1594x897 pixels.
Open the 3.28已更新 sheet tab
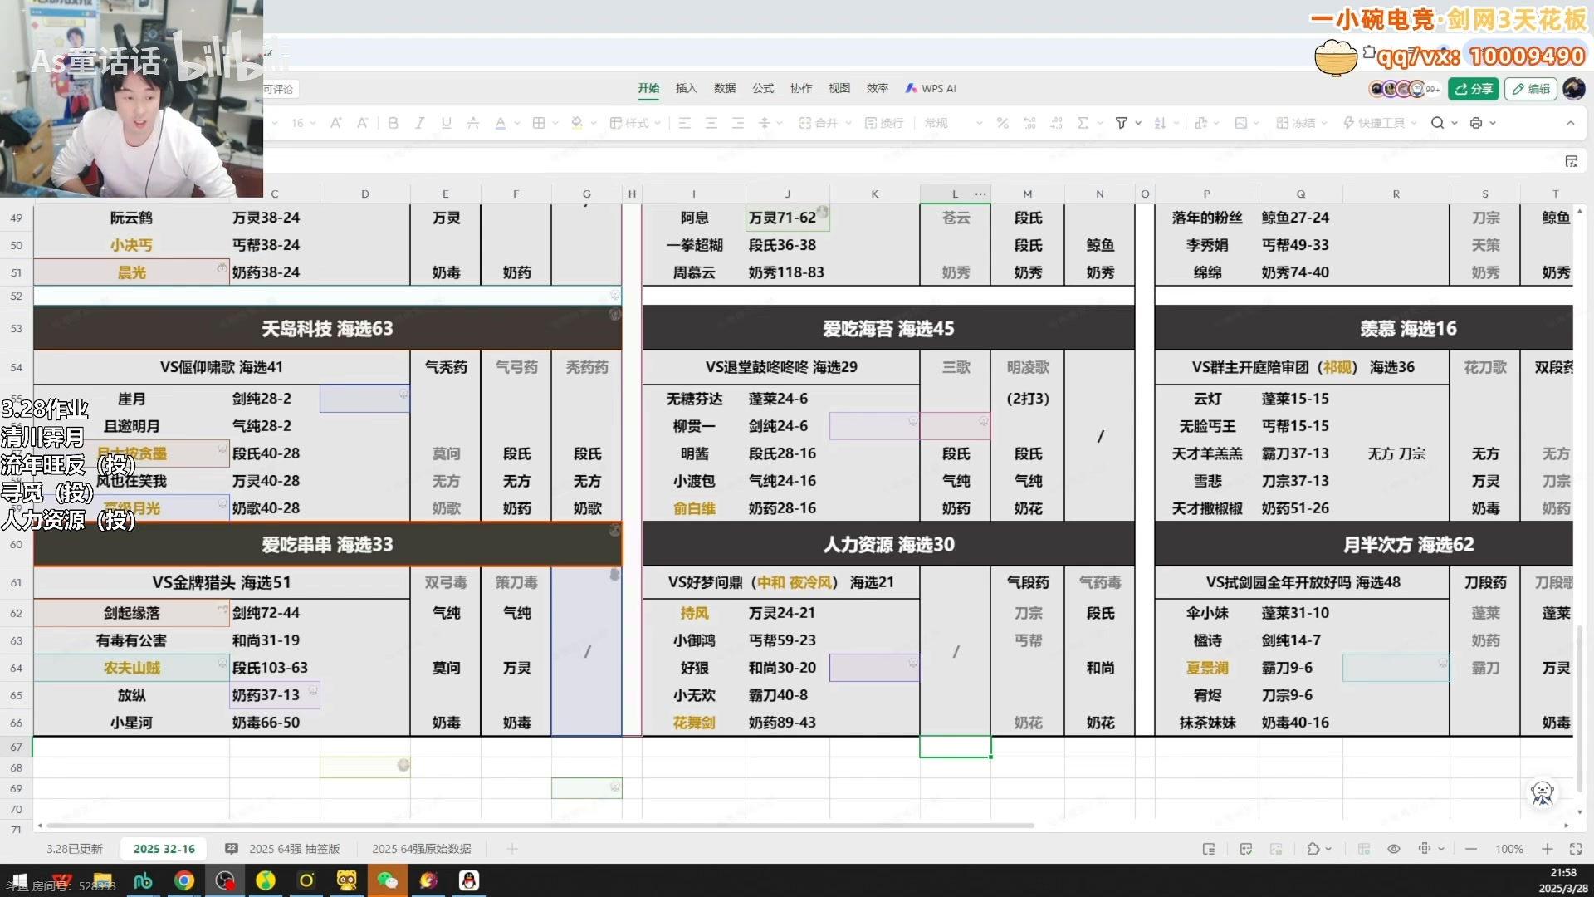coord(75,849)
